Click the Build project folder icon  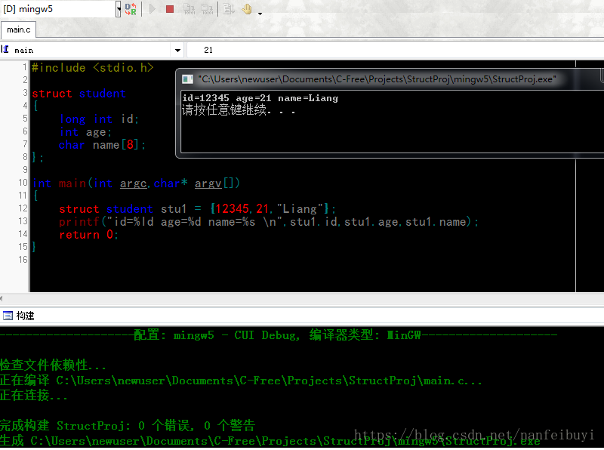coord(207,9)
